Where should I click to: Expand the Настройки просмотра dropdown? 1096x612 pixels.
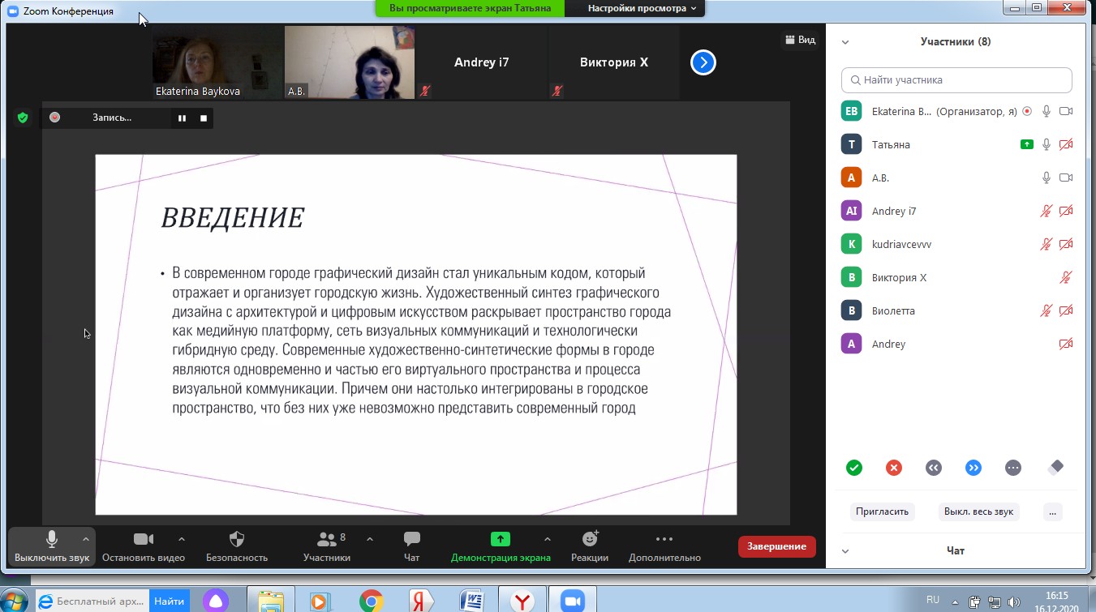[642, 8]
